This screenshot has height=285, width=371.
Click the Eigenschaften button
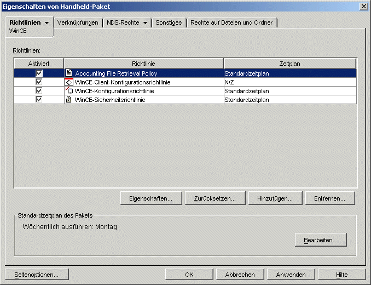click(x=150, y=198)
